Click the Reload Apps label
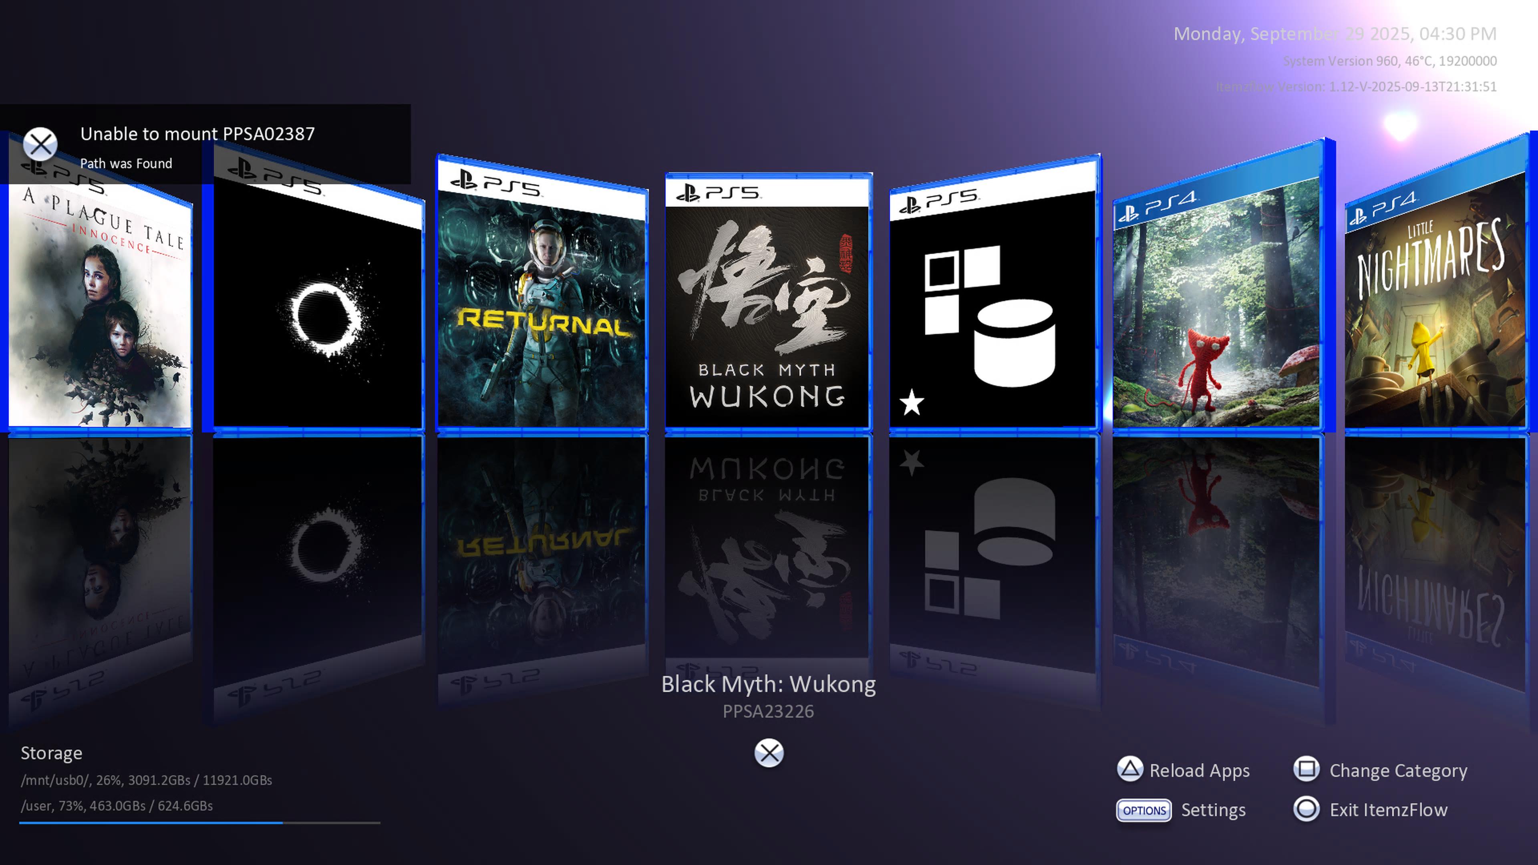 [1199, 770]
